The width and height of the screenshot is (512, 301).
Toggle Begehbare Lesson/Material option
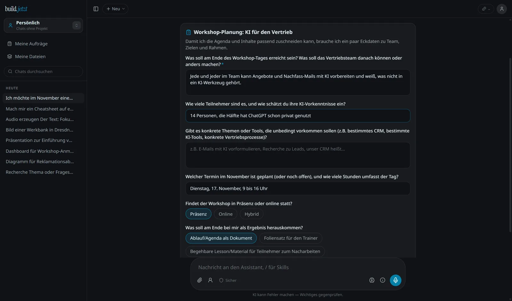255,251
